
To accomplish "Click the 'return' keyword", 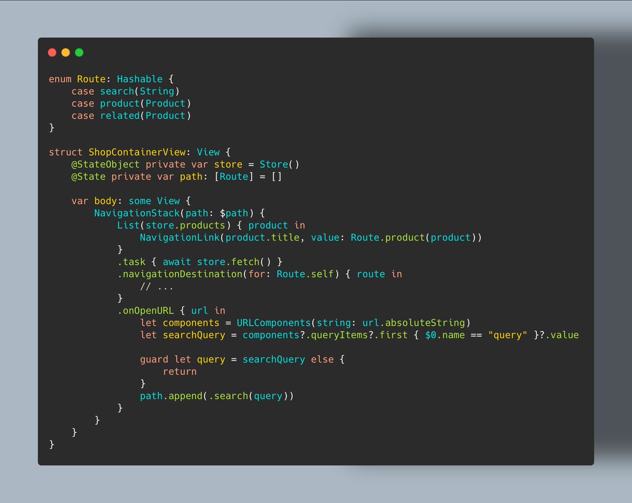I will pyautogui.click(x=180, y=371).
